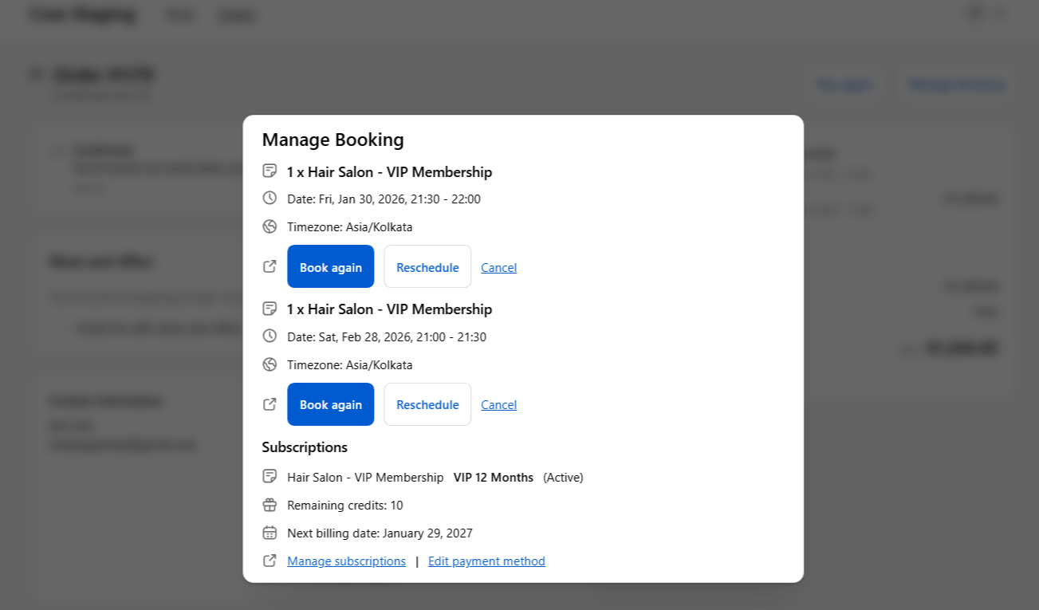1039x610 pixels.
Task: Reschedule the Feb 28 Hair Salon booking
Action: (427, 404)
